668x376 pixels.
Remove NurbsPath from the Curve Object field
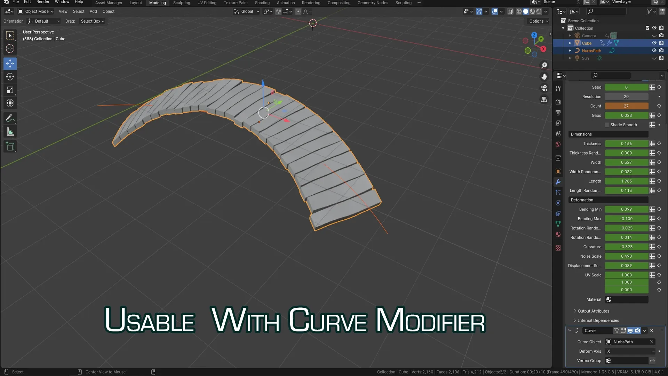(652, 342)
